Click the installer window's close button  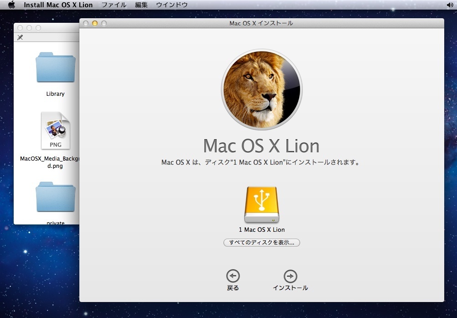click(x=86, y=23)
